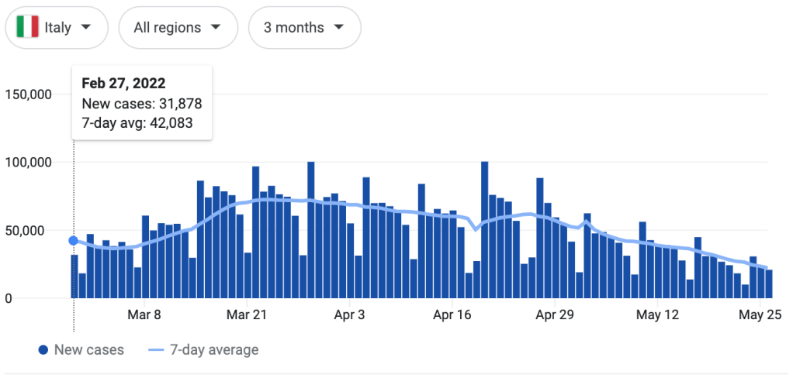Click the highlighted Feb 27 point marker
793x378 pixels.
point(74,241)
